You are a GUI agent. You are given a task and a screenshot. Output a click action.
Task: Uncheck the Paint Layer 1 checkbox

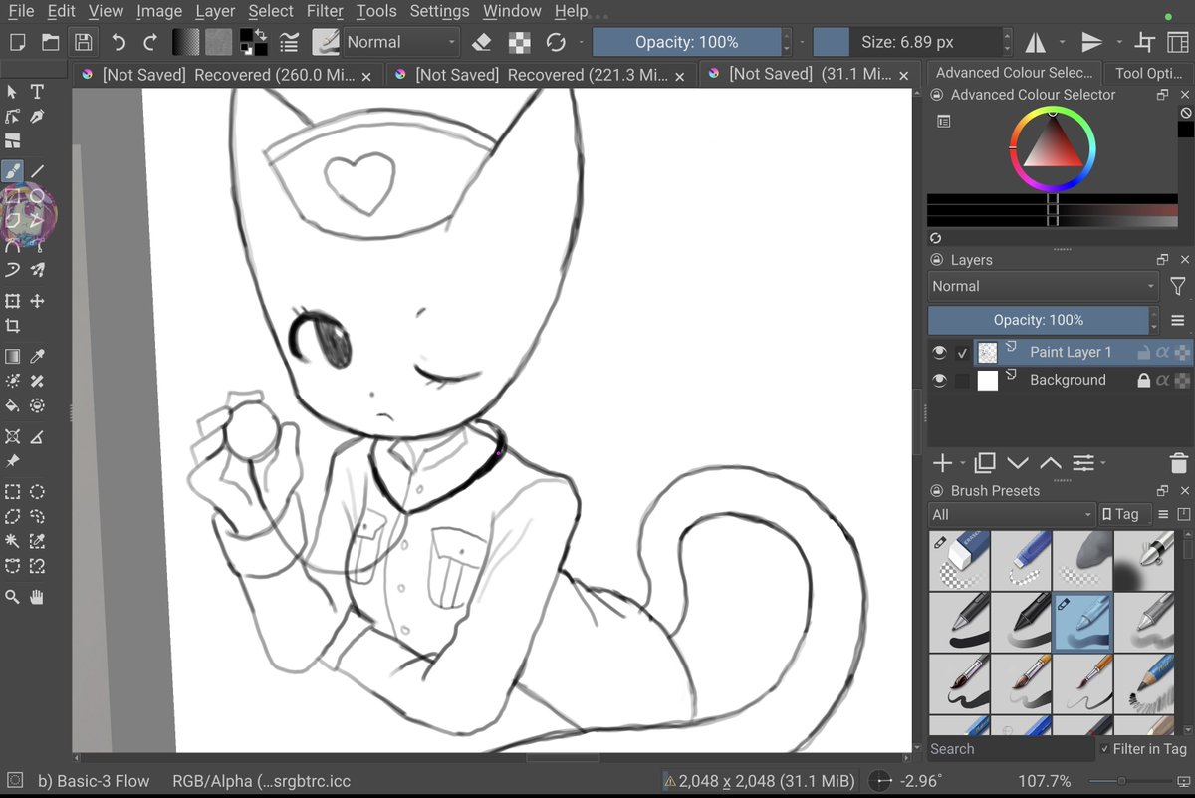962,352
